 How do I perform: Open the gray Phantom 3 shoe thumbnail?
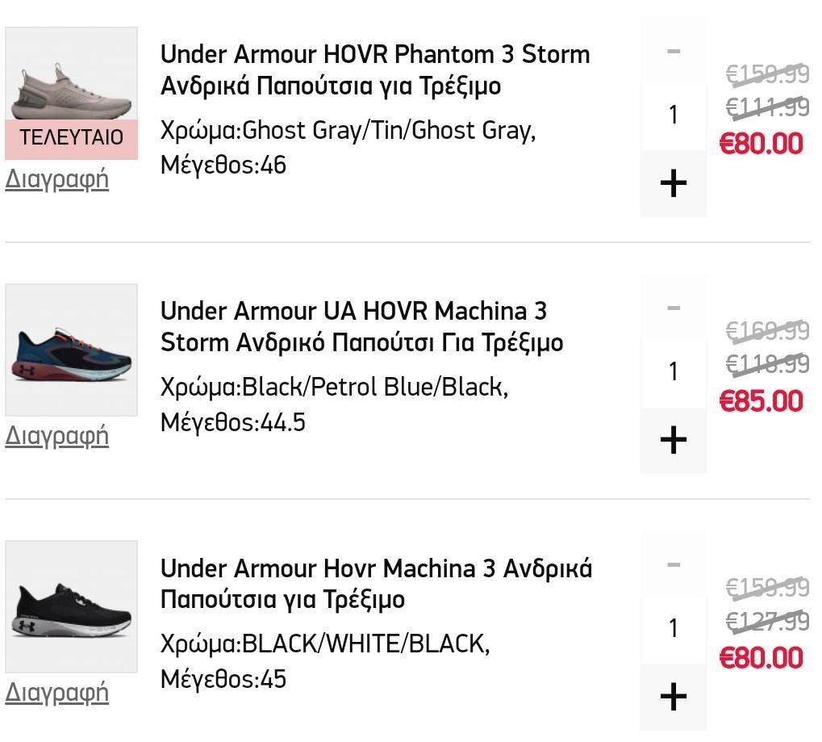pos(71,73)
